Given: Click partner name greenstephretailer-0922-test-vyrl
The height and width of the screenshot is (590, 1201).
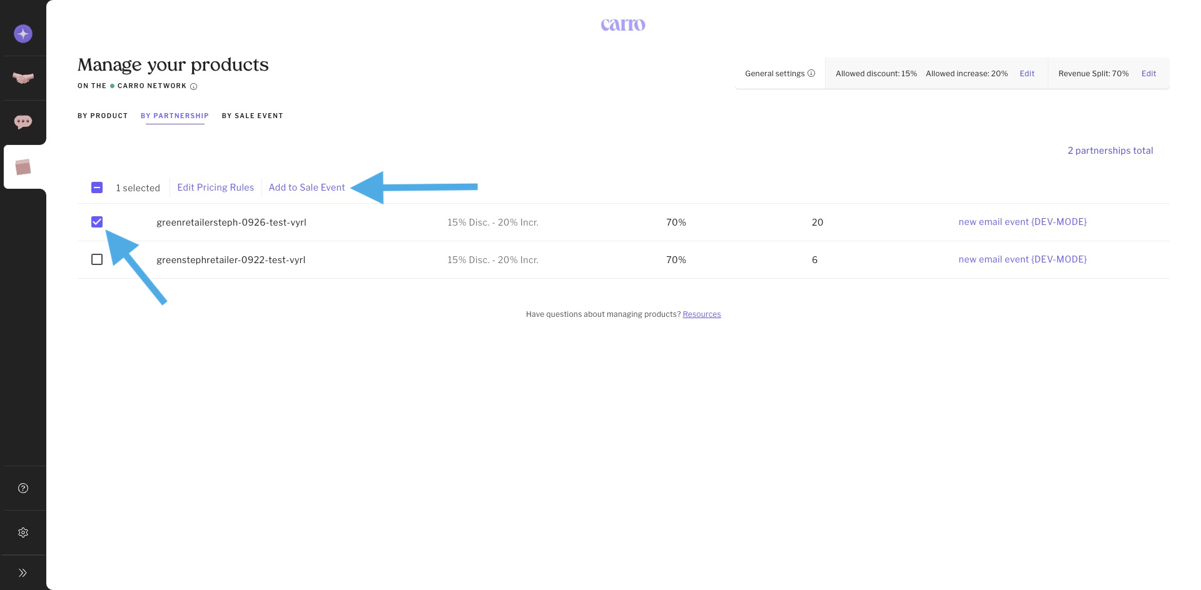Looking at the screenshot, I should [x=231, y=260].
